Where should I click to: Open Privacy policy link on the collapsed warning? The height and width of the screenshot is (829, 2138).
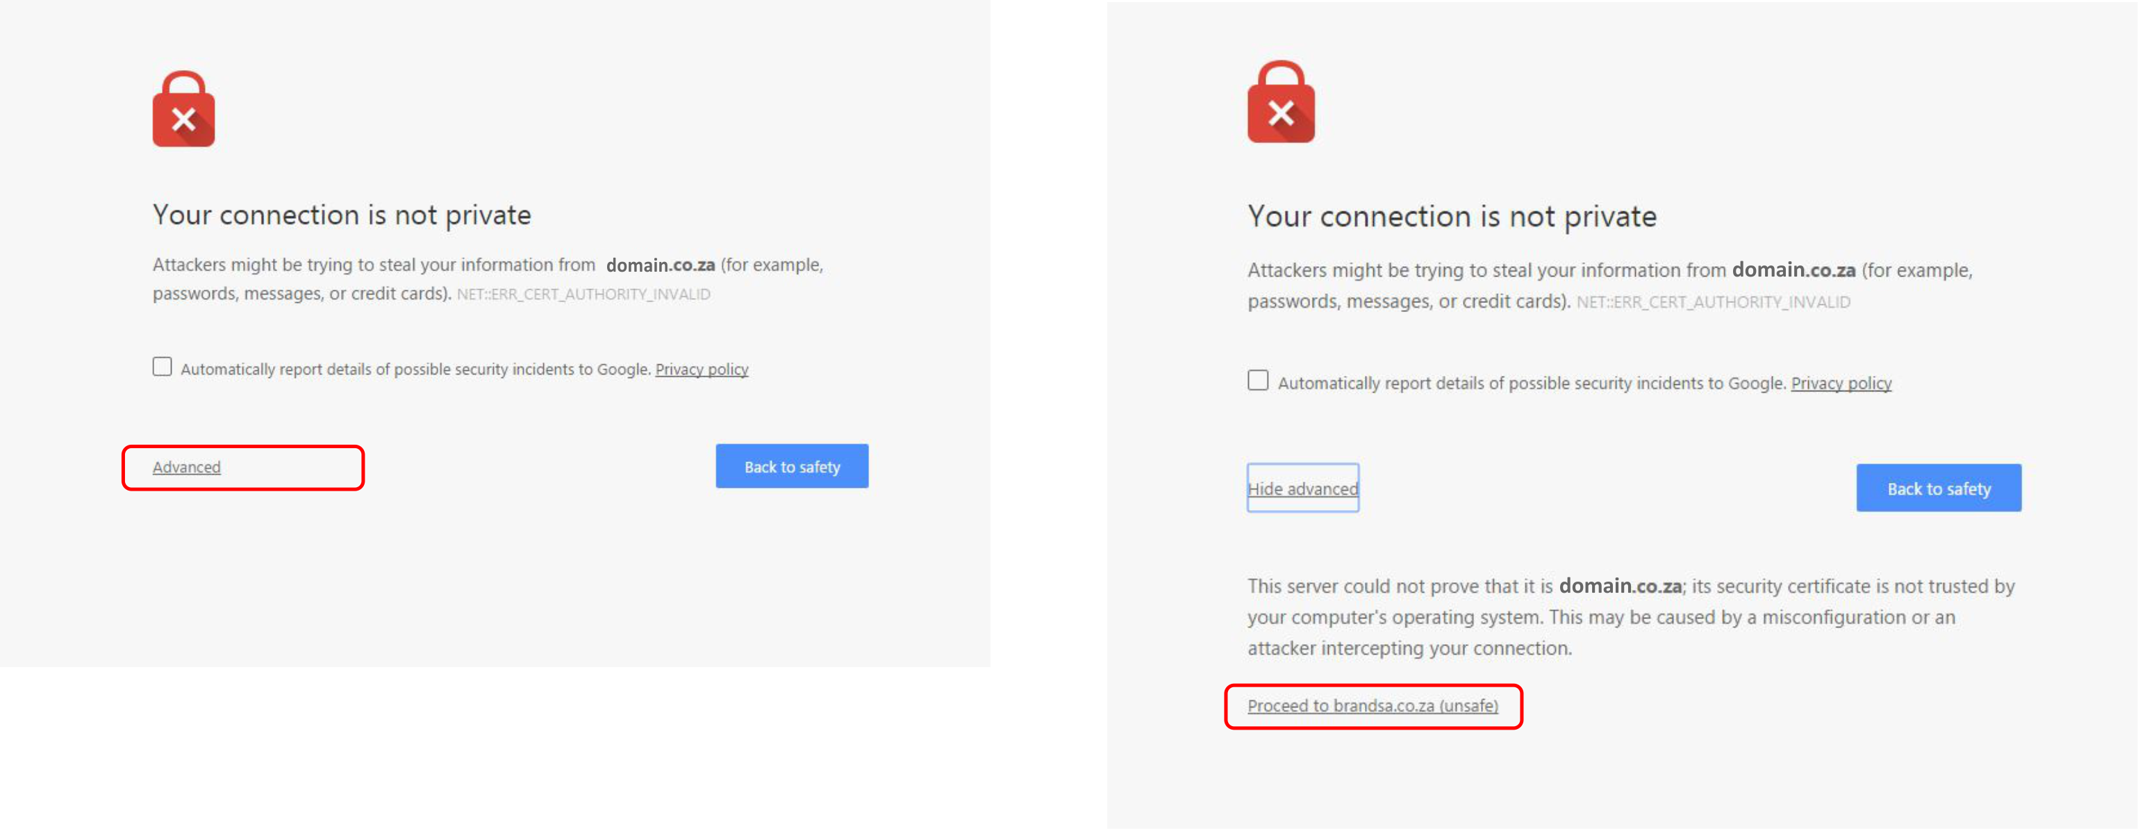[702, 369]
